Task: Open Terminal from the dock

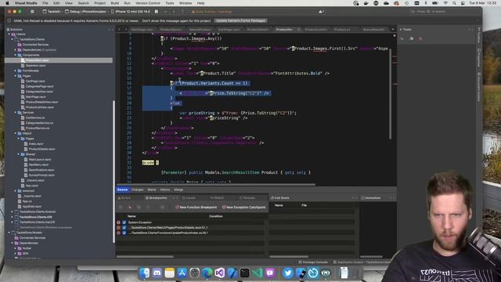Action: (x=244, y=273)
